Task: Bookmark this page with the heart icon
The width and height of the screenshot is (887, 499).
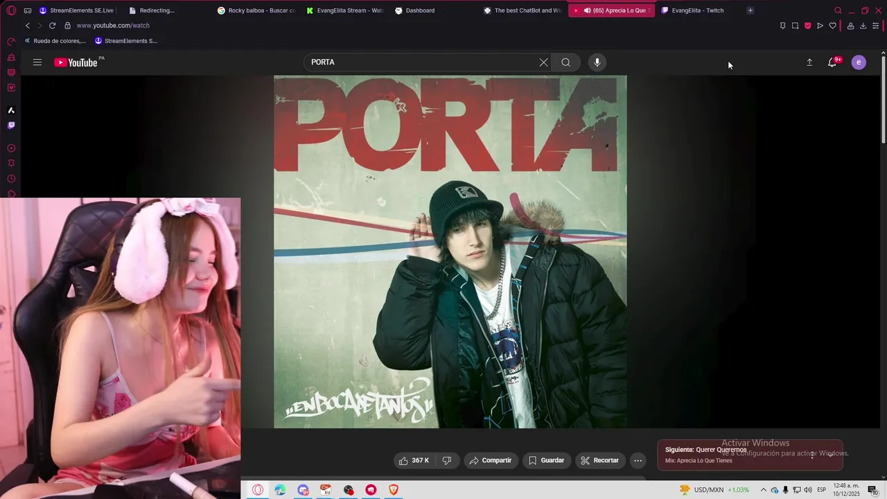Action: pos(832,26)
